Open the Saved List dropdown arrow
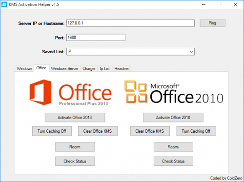 [191, 52]
